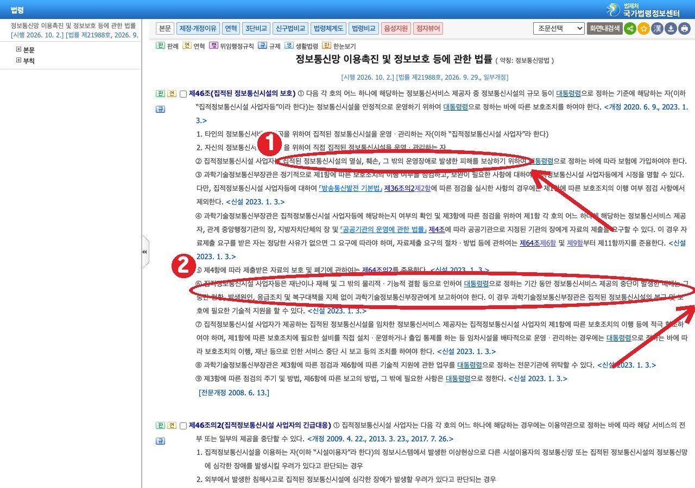Tick the checkbox next to 제46조

(x=183, y=94)
